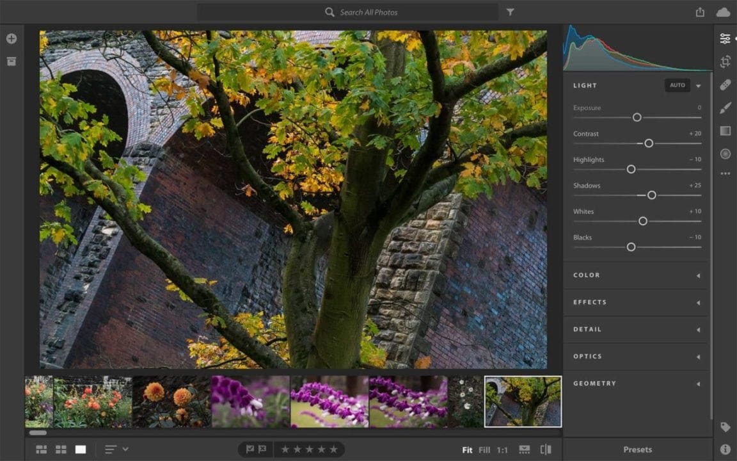Select the Crop & Rotate tool
Screen dimensions: 737x461
725,61
